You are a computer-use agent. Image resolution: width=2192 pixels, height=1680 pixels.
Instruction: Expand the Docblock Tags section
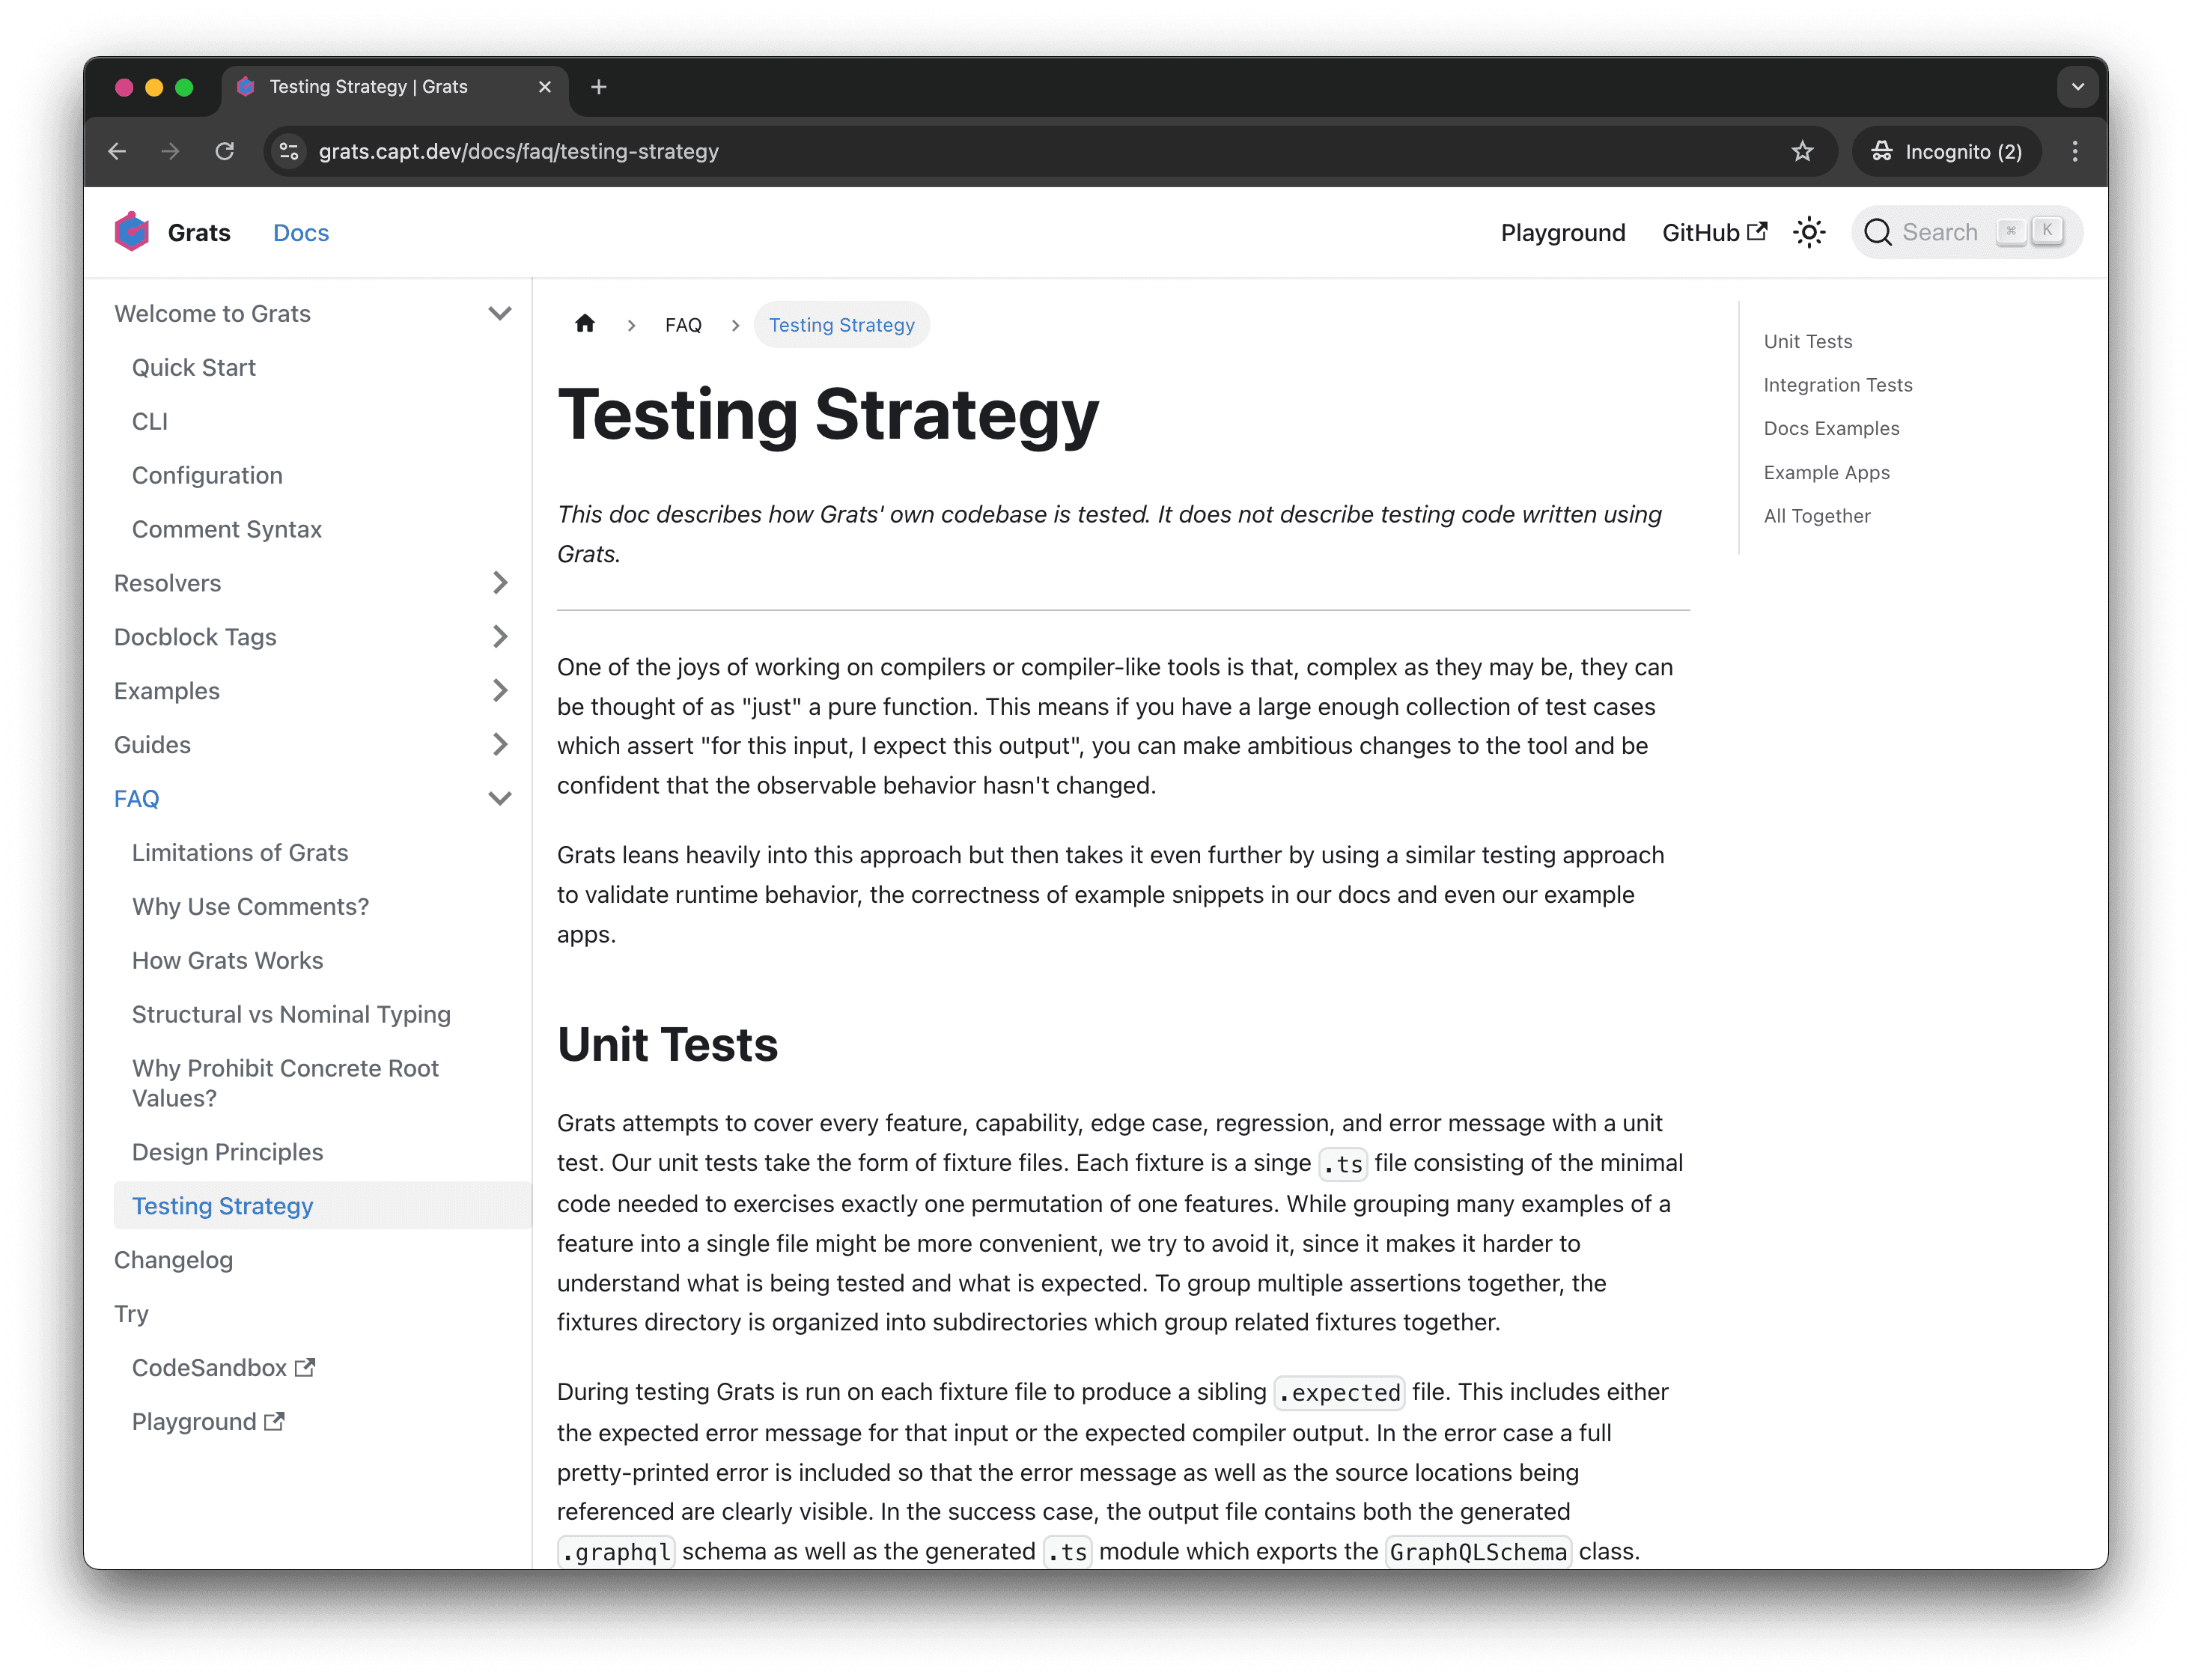[500, 637]
